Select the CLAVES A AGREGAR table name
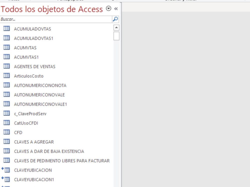Screen dimensions: 250x187 tap(34, 142)
